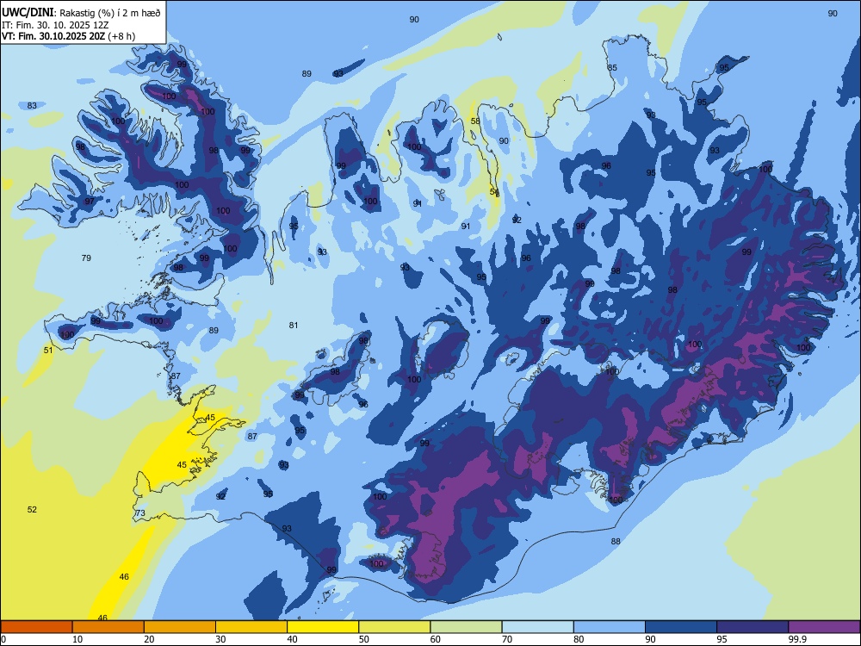Select the '85' humidity value on the map
Image resolution: width=861 pixels, height=646 pixels.
click(612, 67)
